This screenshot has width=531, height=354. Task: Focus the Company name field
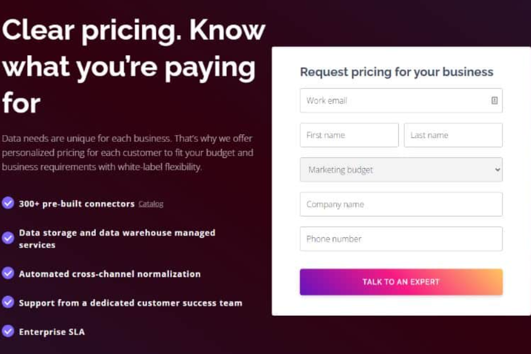(401, 204)
